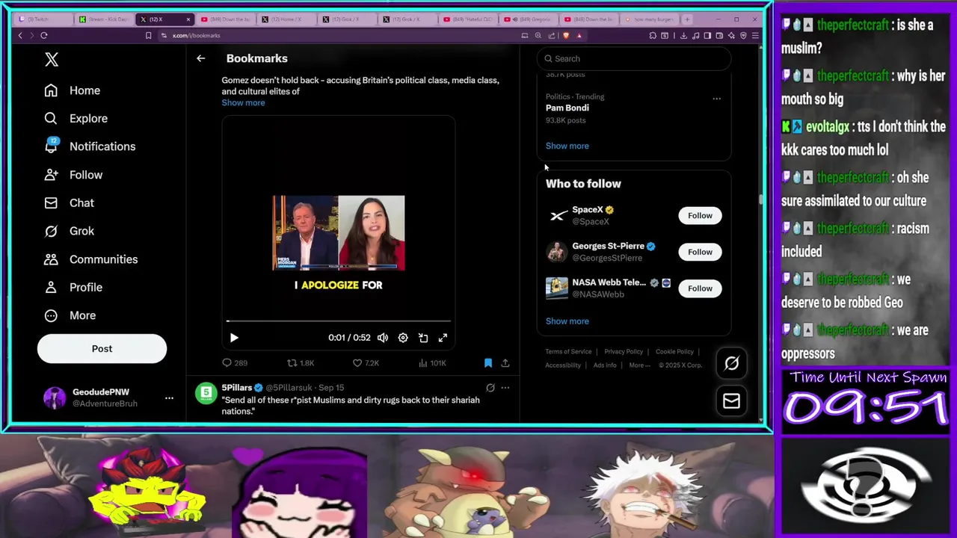The height and width of the screenshot is (538, 957).
Task: Open the Accessibility footer link
Action: [563, 365]
